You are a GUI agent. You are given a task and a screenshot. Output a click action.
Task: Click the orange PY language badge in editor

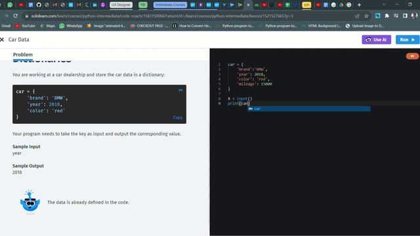(x=412, y=56)
